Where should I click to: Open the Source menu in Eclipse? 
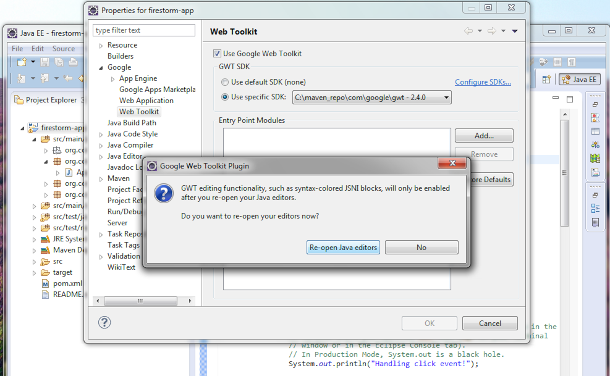tap(64, 49)
